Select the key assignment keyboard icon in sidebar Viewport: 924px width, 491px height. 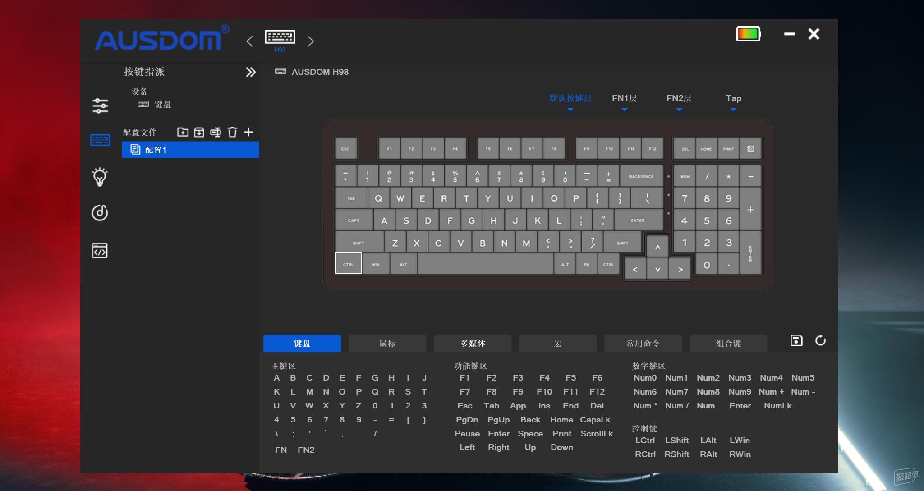pyautogui.click(x=100, y=140)
